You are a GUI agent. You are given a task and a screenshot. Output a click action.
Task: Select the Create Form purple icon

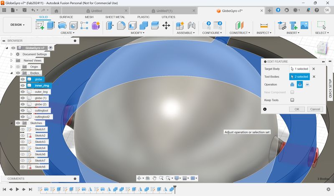coord(96,25)
